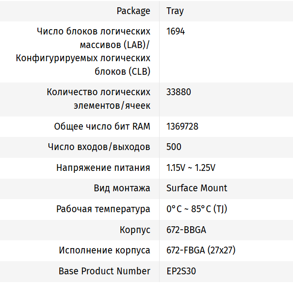293x285 pixels.
Task: Click the Package label cell
Action: 133,11
